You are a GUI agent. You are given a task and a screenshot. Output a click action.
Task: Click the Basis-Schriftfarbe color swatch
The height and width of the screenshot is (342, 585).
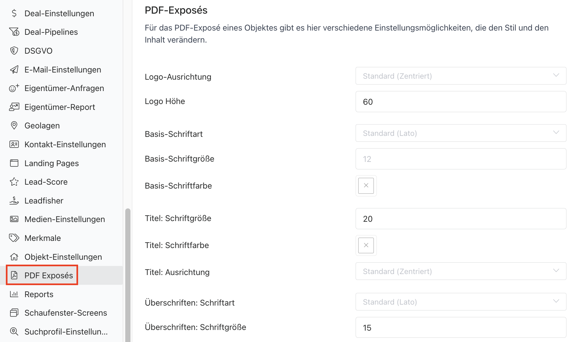coord(366,186)
